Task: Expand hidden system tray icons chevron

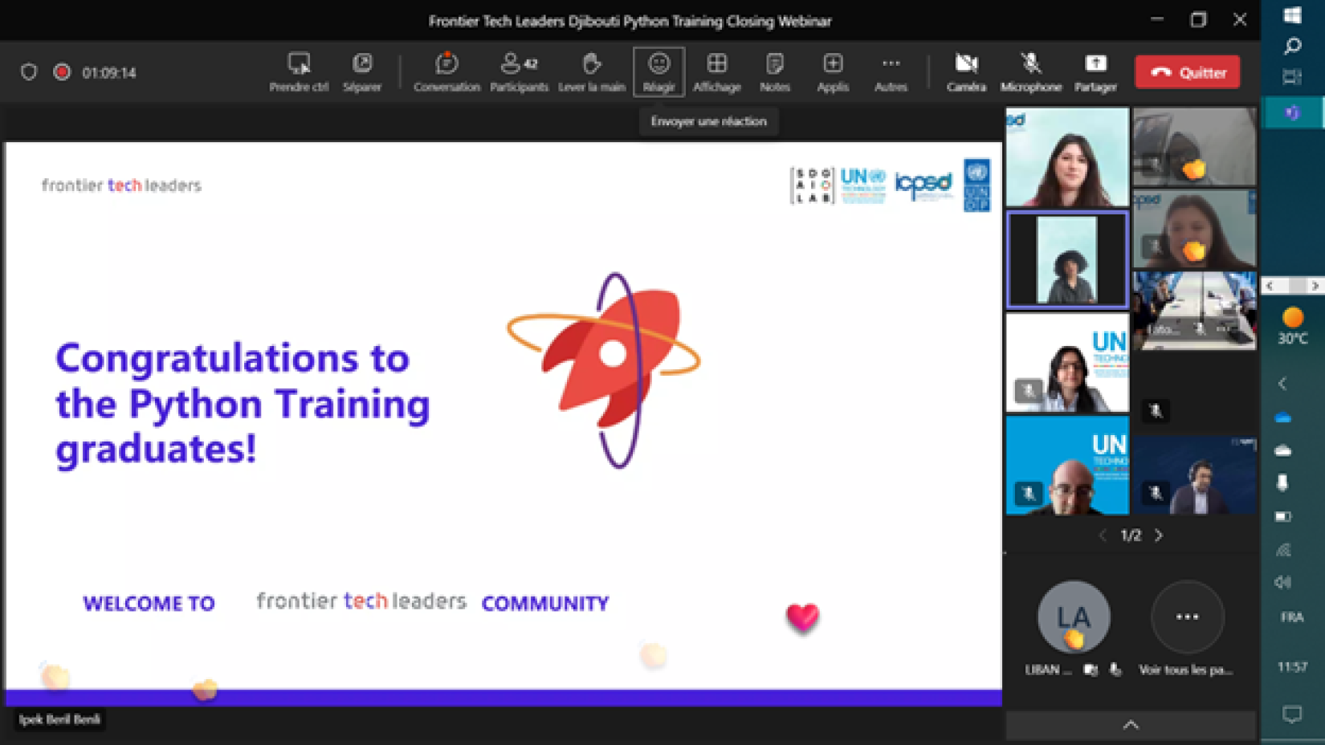Action: pyautogui.click(x=1282, y=384)
